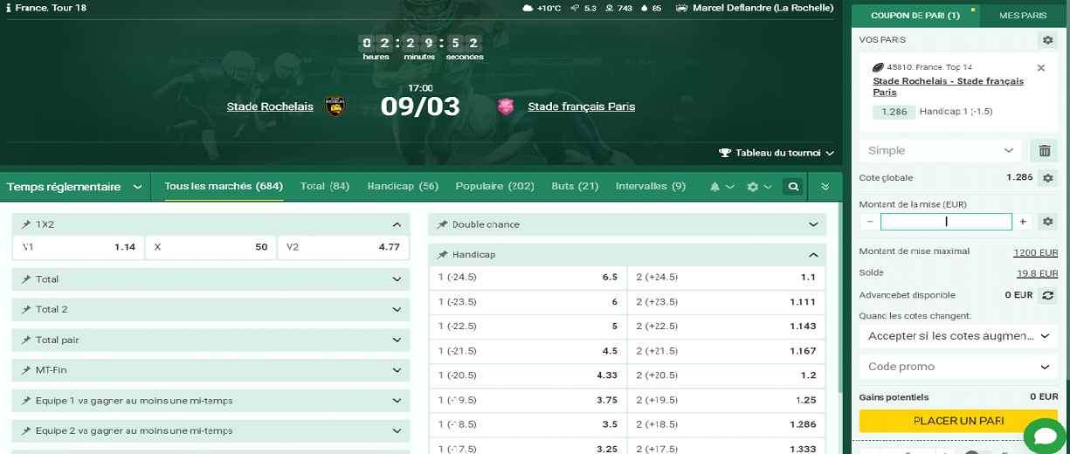Switch to the Populaire (202) tab
The width and height of the screenshot is (1070, 454).
[x=494, y=186]
